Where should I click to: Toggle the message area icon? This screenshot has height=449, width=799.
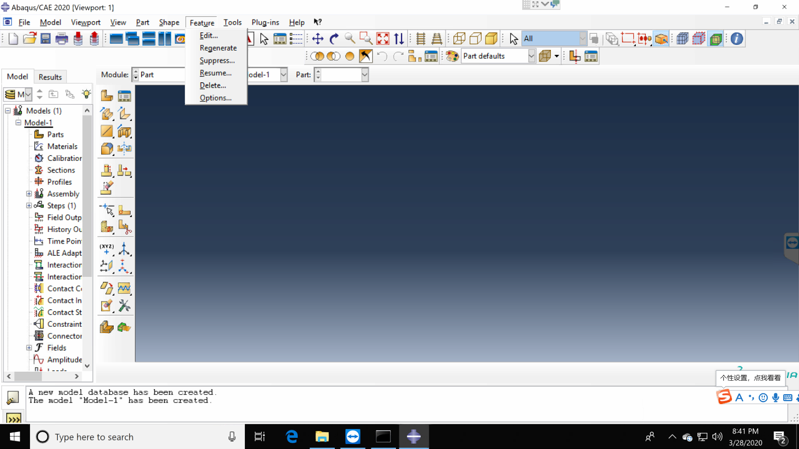(13, 397)
